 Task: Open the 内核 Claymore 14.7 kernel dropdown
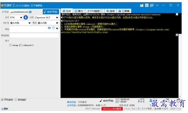pyautogui.click(x=47, y=18)
